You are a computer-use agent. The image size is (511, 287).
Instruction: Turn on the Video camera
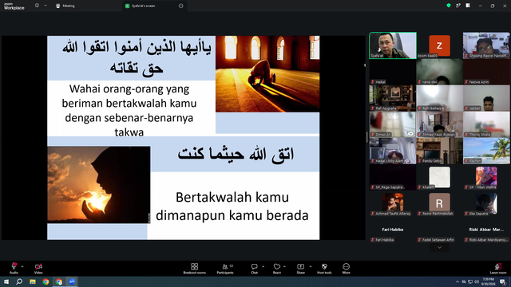coord(38,269)
